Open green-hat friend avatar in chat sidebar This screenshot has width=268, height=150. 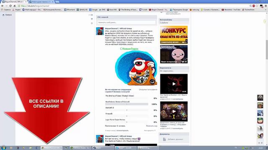[x=260, y=120]
